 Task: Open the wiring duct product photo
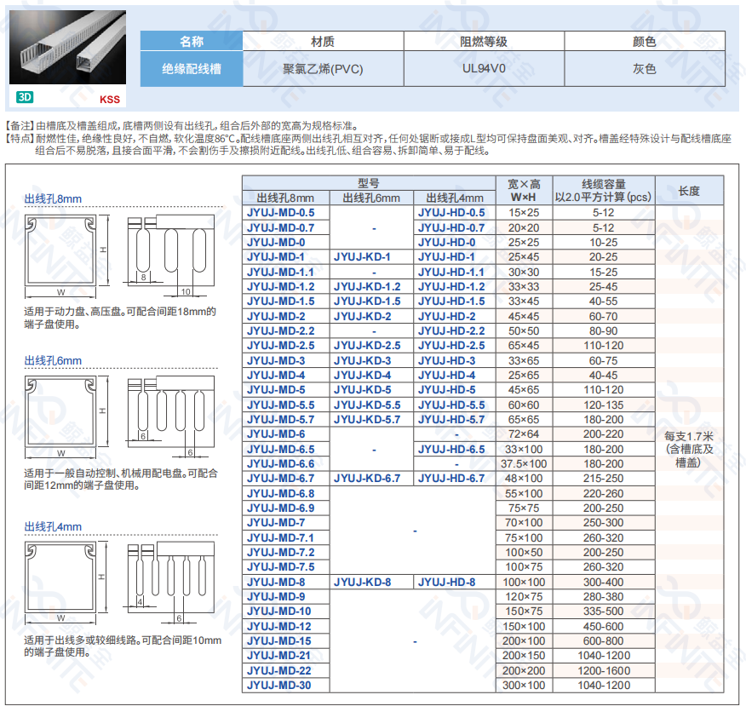pos(69,49)
